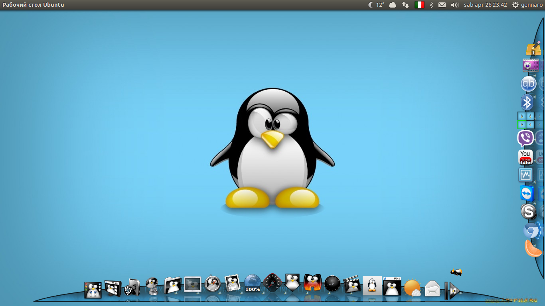Open the YouTube launcher in side dock
The image size is (545, 306).
pyautogui.click(x=525, y=157)
